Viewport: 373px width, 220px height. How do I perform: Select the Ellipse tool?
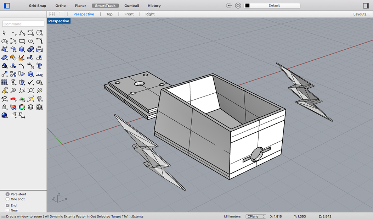point(4,41)
